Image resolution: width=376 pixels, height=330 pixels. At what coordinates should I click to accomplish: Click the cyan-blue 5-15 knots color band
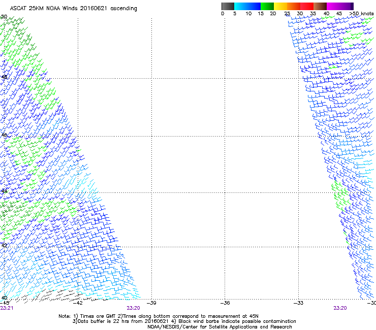[x=247, y=6]
